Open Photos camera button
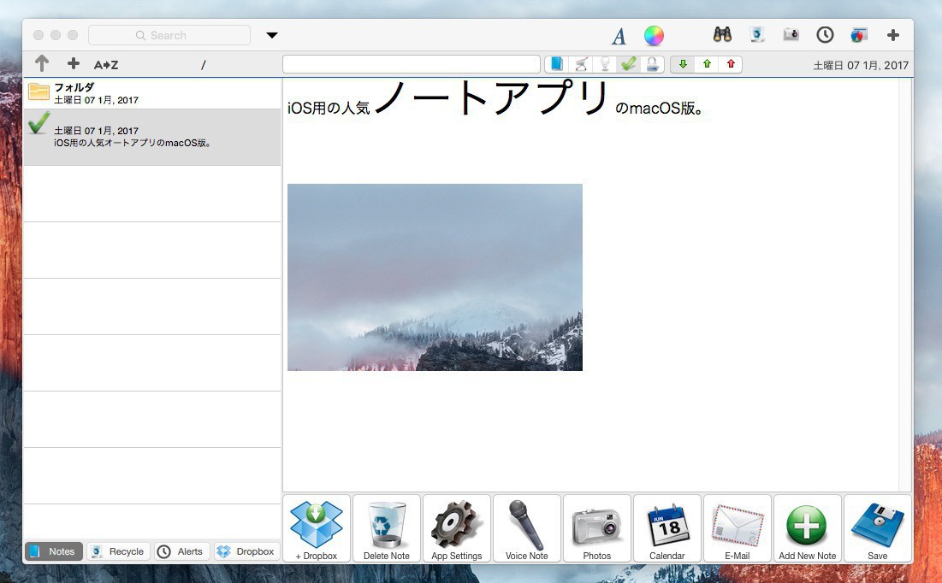The width and height of the screenshot is (942, 583). tap(597, 528)
